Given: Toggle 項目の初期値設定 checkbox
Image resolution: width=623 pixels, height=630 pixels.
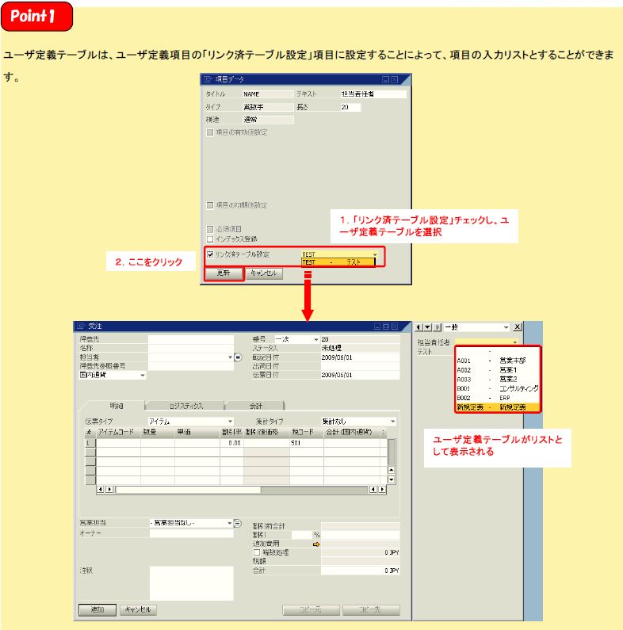Looking at the screenshot, I should 210,205.
